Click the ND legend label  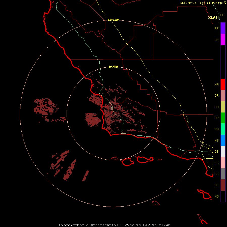point(217,196)
